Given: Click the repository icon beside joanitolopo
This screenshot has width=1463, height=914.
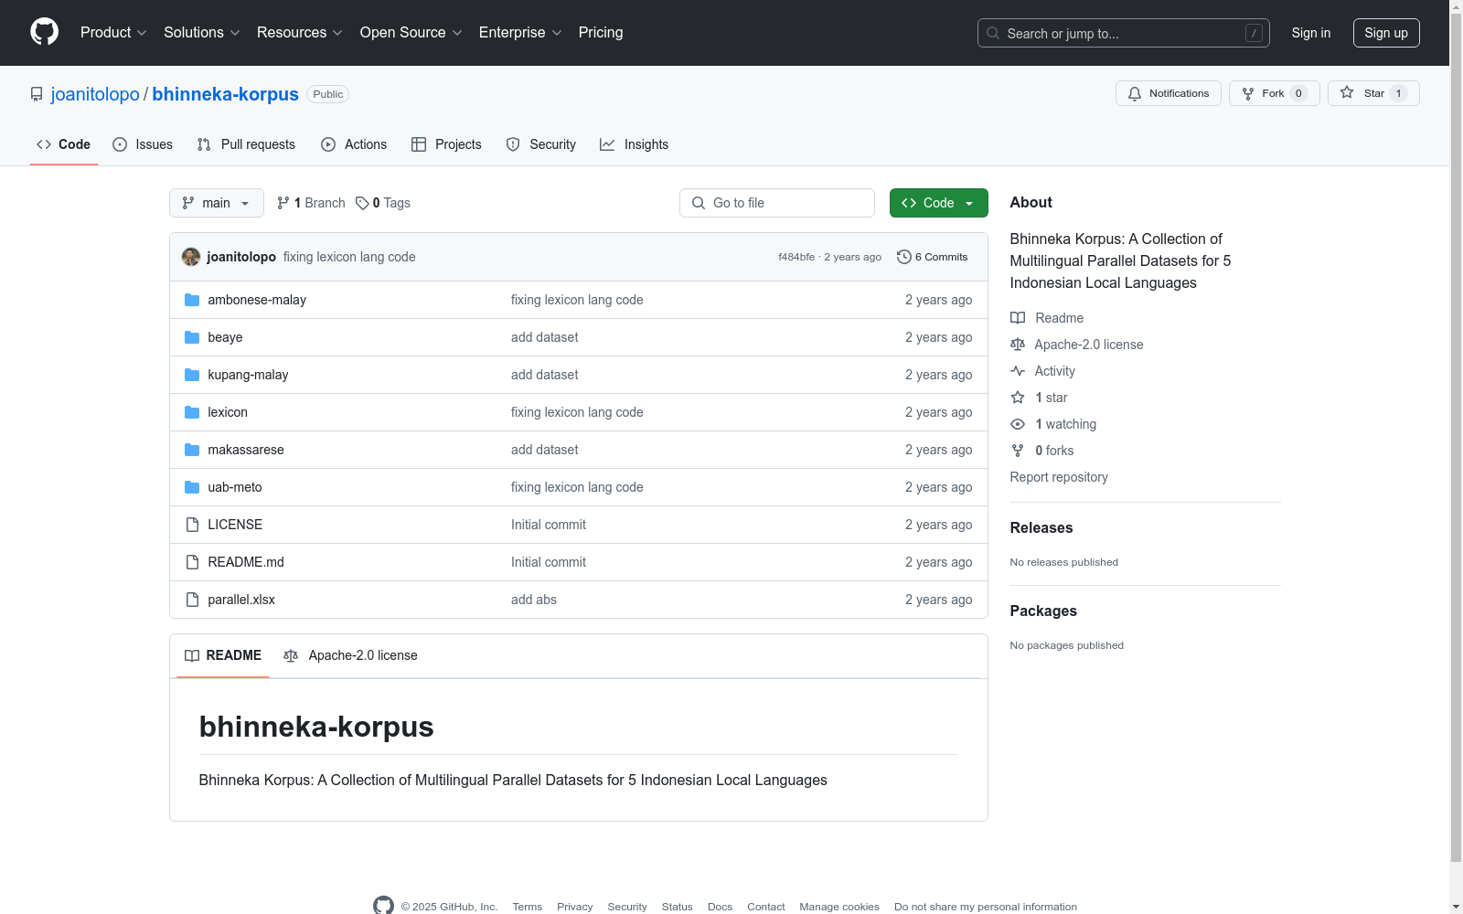Looking at the screenshot, I should click(x=37, y=94).
